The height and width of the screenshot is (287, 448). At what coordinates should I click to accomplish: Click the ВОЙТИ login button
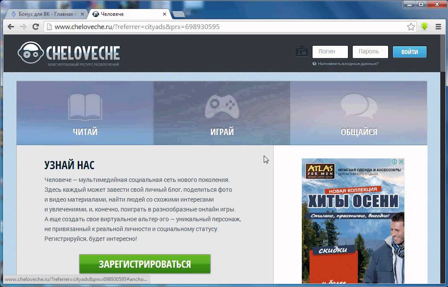pyautogui.click(x=410, y=52)
